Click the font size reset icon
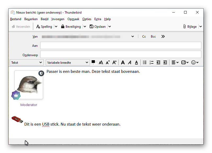 101,62
